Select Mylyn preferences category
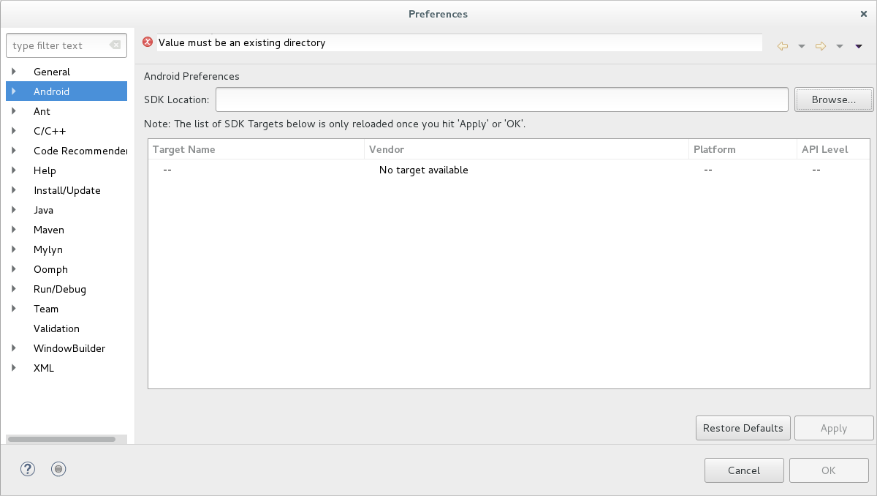The height and width of the screenshot is (496, 877). [48, 249]
